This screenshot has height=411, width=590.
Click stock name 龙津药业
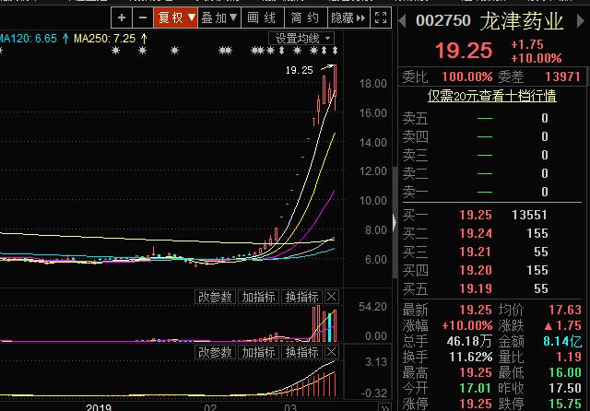[522, 21]
